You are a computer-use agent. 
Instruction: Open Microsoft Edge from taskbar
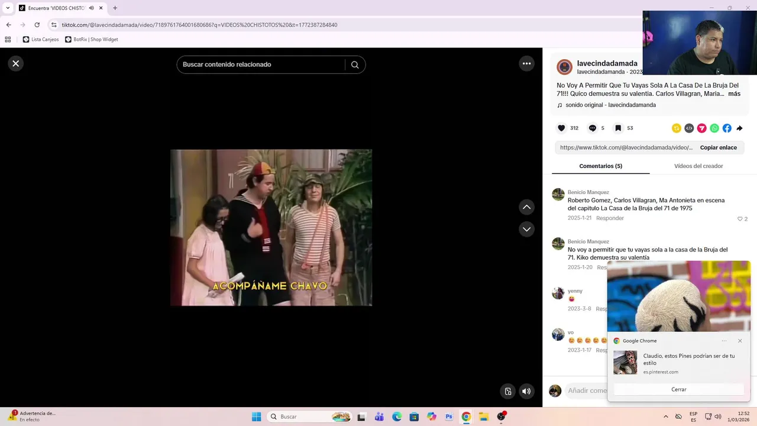pos(397,417)
